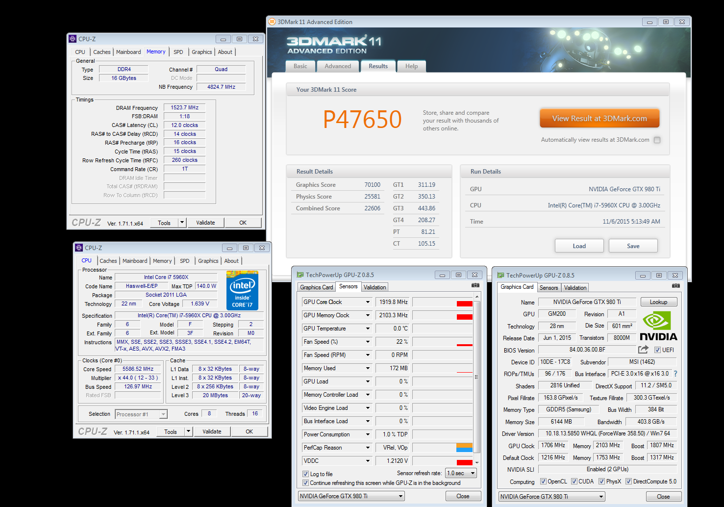The image size is (724, 507).
Task: Open the Fan Speed (%) sensor dropdown
Action: 368,342
